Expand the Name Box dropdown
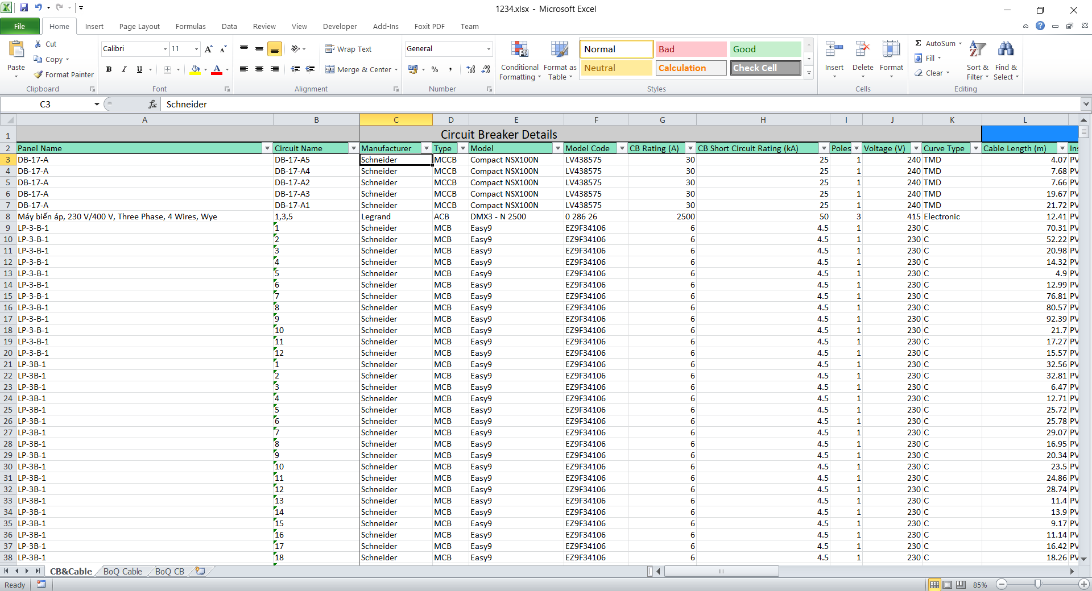Image resolution: width=1092 pixels, height=591 pixels. click(97, 104)
